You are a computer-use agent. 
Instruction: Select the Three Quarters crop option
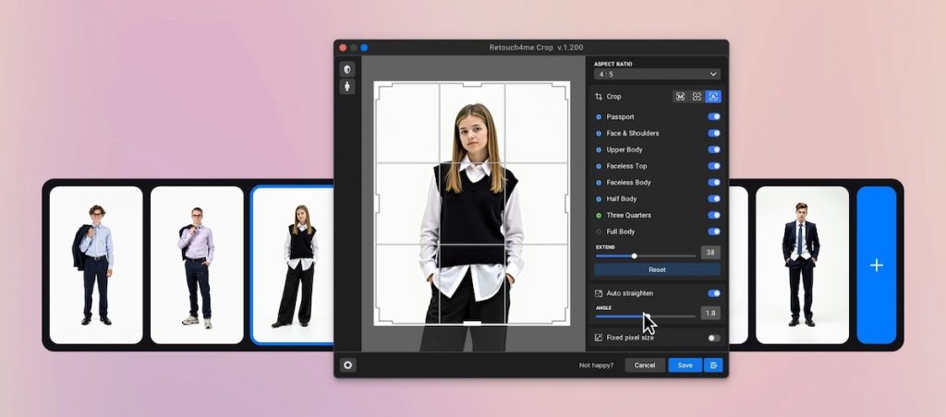click(x=628, y=215)
